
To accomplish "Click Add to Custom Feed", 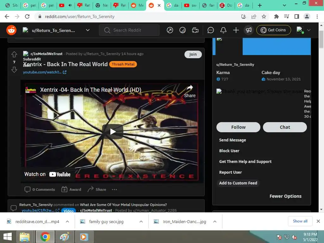I will click(238, 183).
